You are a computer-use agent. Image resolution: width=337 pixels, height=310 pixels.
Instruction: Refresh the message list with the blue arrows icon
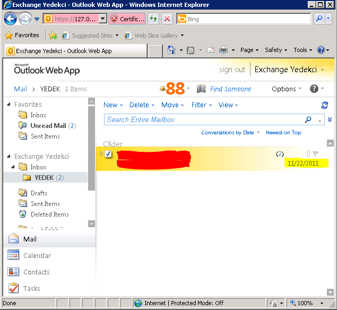(x=325, y=105)
